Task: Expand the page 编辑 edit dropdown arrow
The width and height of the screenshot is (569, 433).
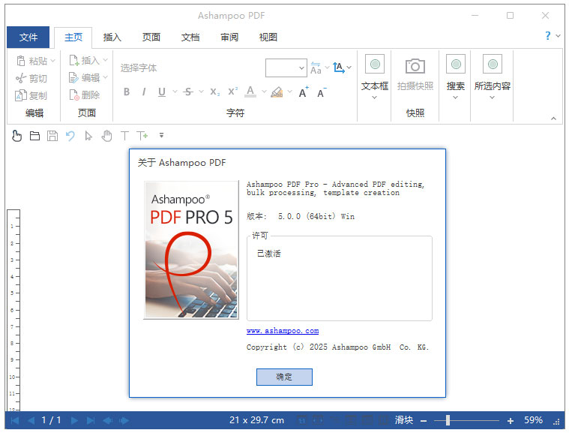Action: point(105,77)
